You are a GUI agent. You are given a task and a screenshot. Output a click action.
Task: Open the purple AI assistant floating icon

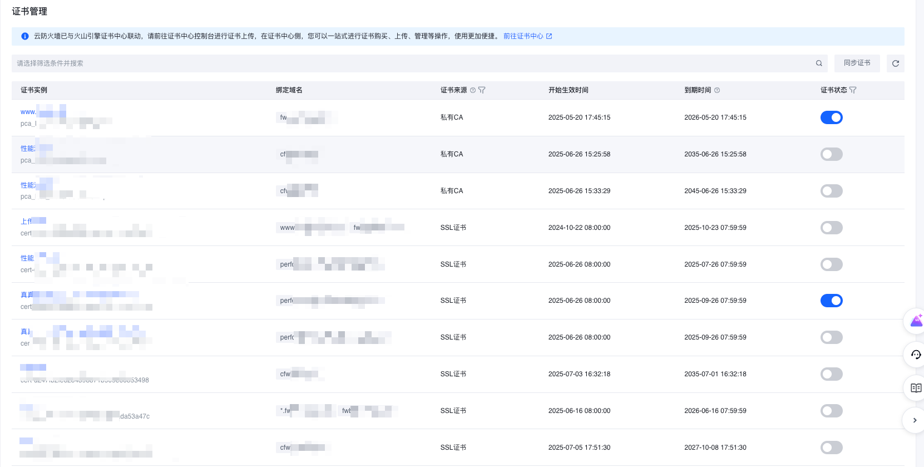tap(916, 321)
